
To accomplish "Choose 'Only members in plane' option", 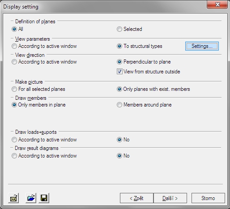I will pyautogui.click(x=38, y=105).
